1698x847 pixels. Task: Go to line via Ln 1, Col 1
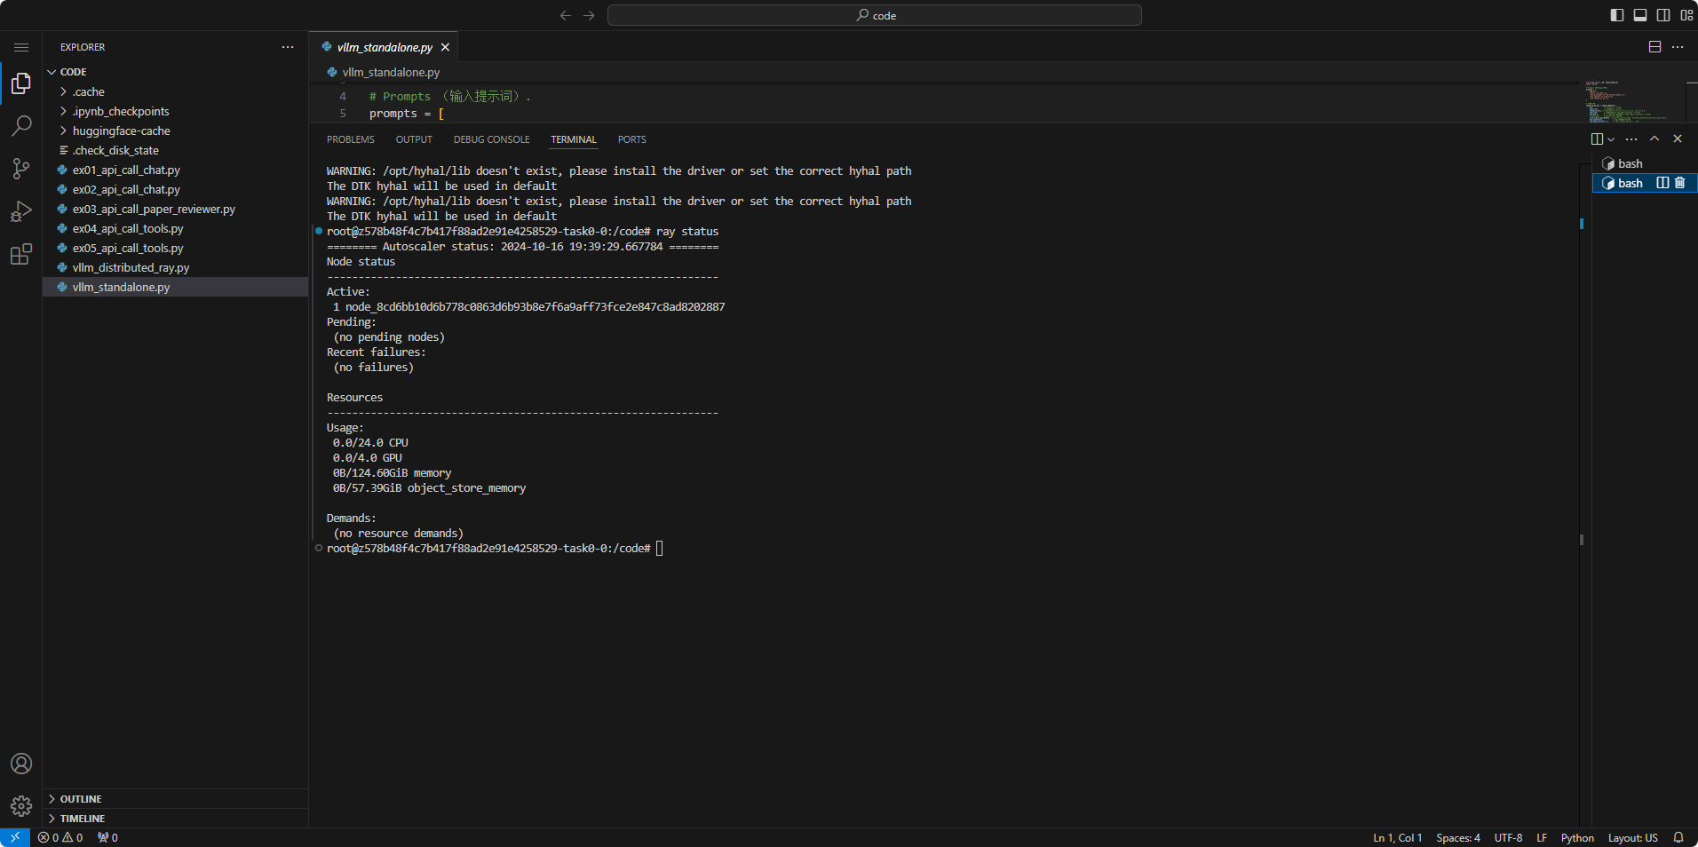[1397, 837]
